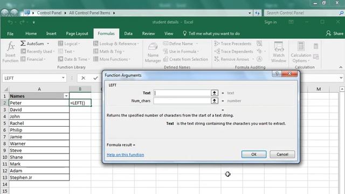
Task: Collapse dialog via Text field arrow button
Action: pos(215,93)
